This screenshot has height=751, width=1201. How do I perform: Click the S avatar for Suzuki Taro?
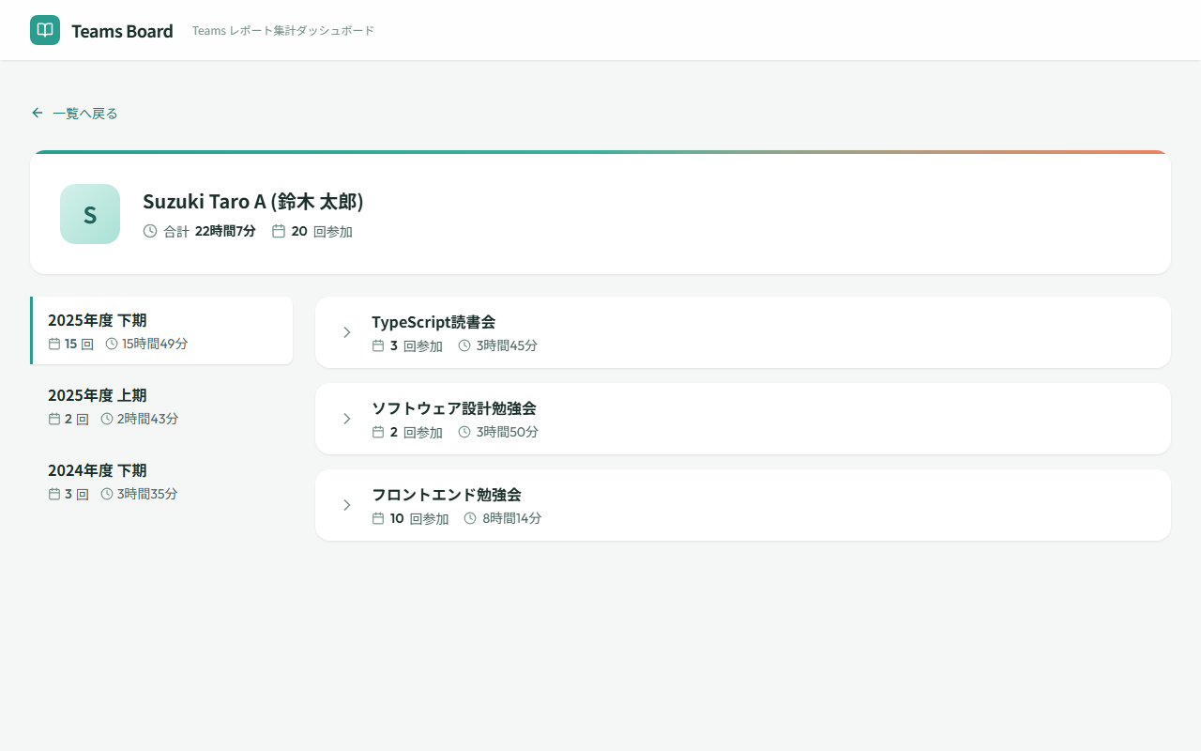point(90,214)
